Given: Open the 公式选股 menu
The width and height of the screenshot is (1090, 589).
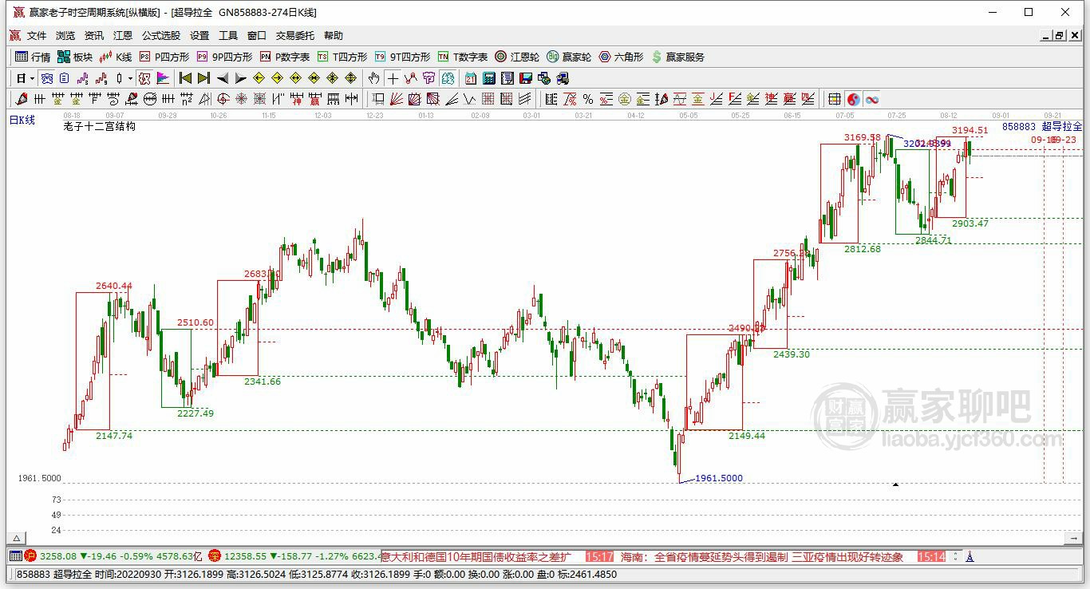Looking at the screenshot, I should point(161,36).
